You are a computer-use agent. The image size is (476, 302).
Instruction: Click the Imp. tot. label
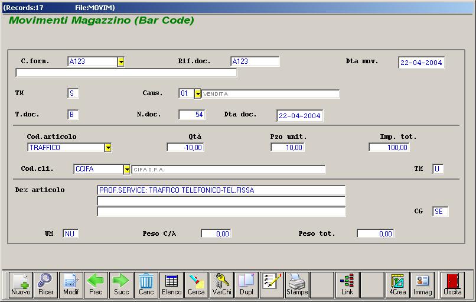click(398, 137)
